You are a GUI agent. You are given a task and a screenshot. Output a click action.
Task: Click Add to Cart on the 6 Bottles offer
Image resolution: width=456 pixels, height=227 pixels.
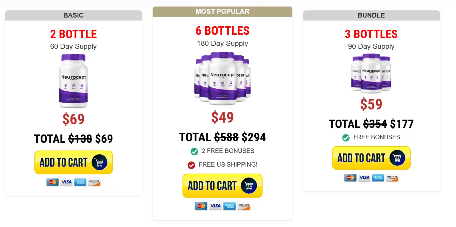pyautogui.click(x=222, y=186)
